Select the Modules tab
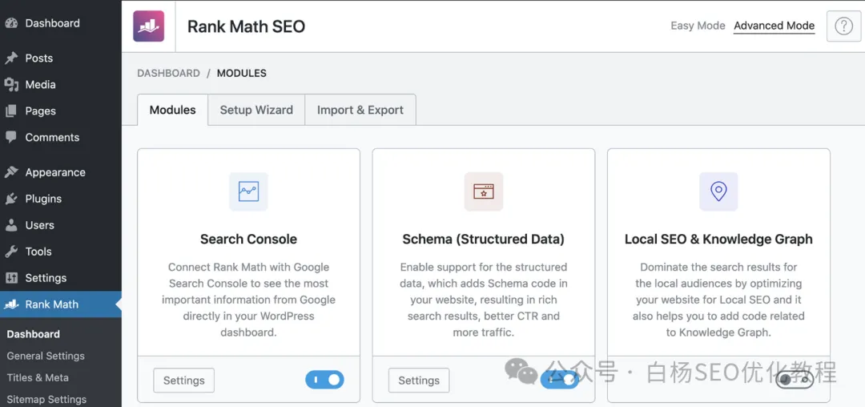The height and width of the screenshot is (407, 865). click(x=172, y=110)
